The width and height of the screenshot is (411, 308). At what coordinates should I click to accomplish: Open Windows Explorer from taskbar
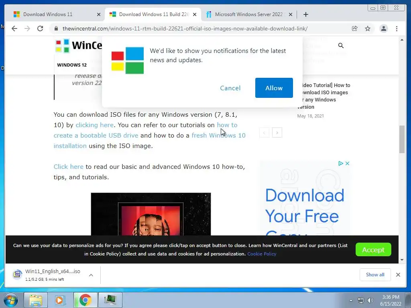(x=36, y=300)
